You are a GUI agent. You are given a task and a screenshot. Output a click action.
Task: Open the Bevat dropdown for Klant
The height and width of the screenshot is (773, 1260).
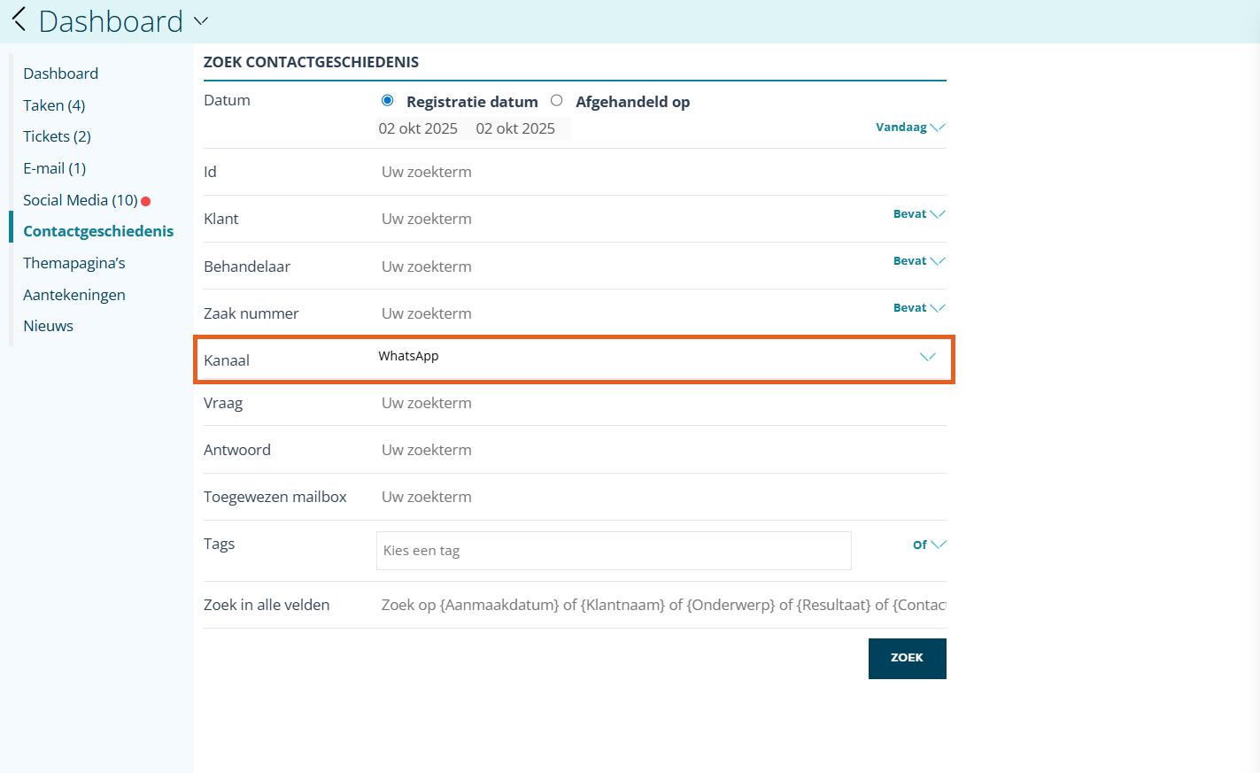pos(918,214)
